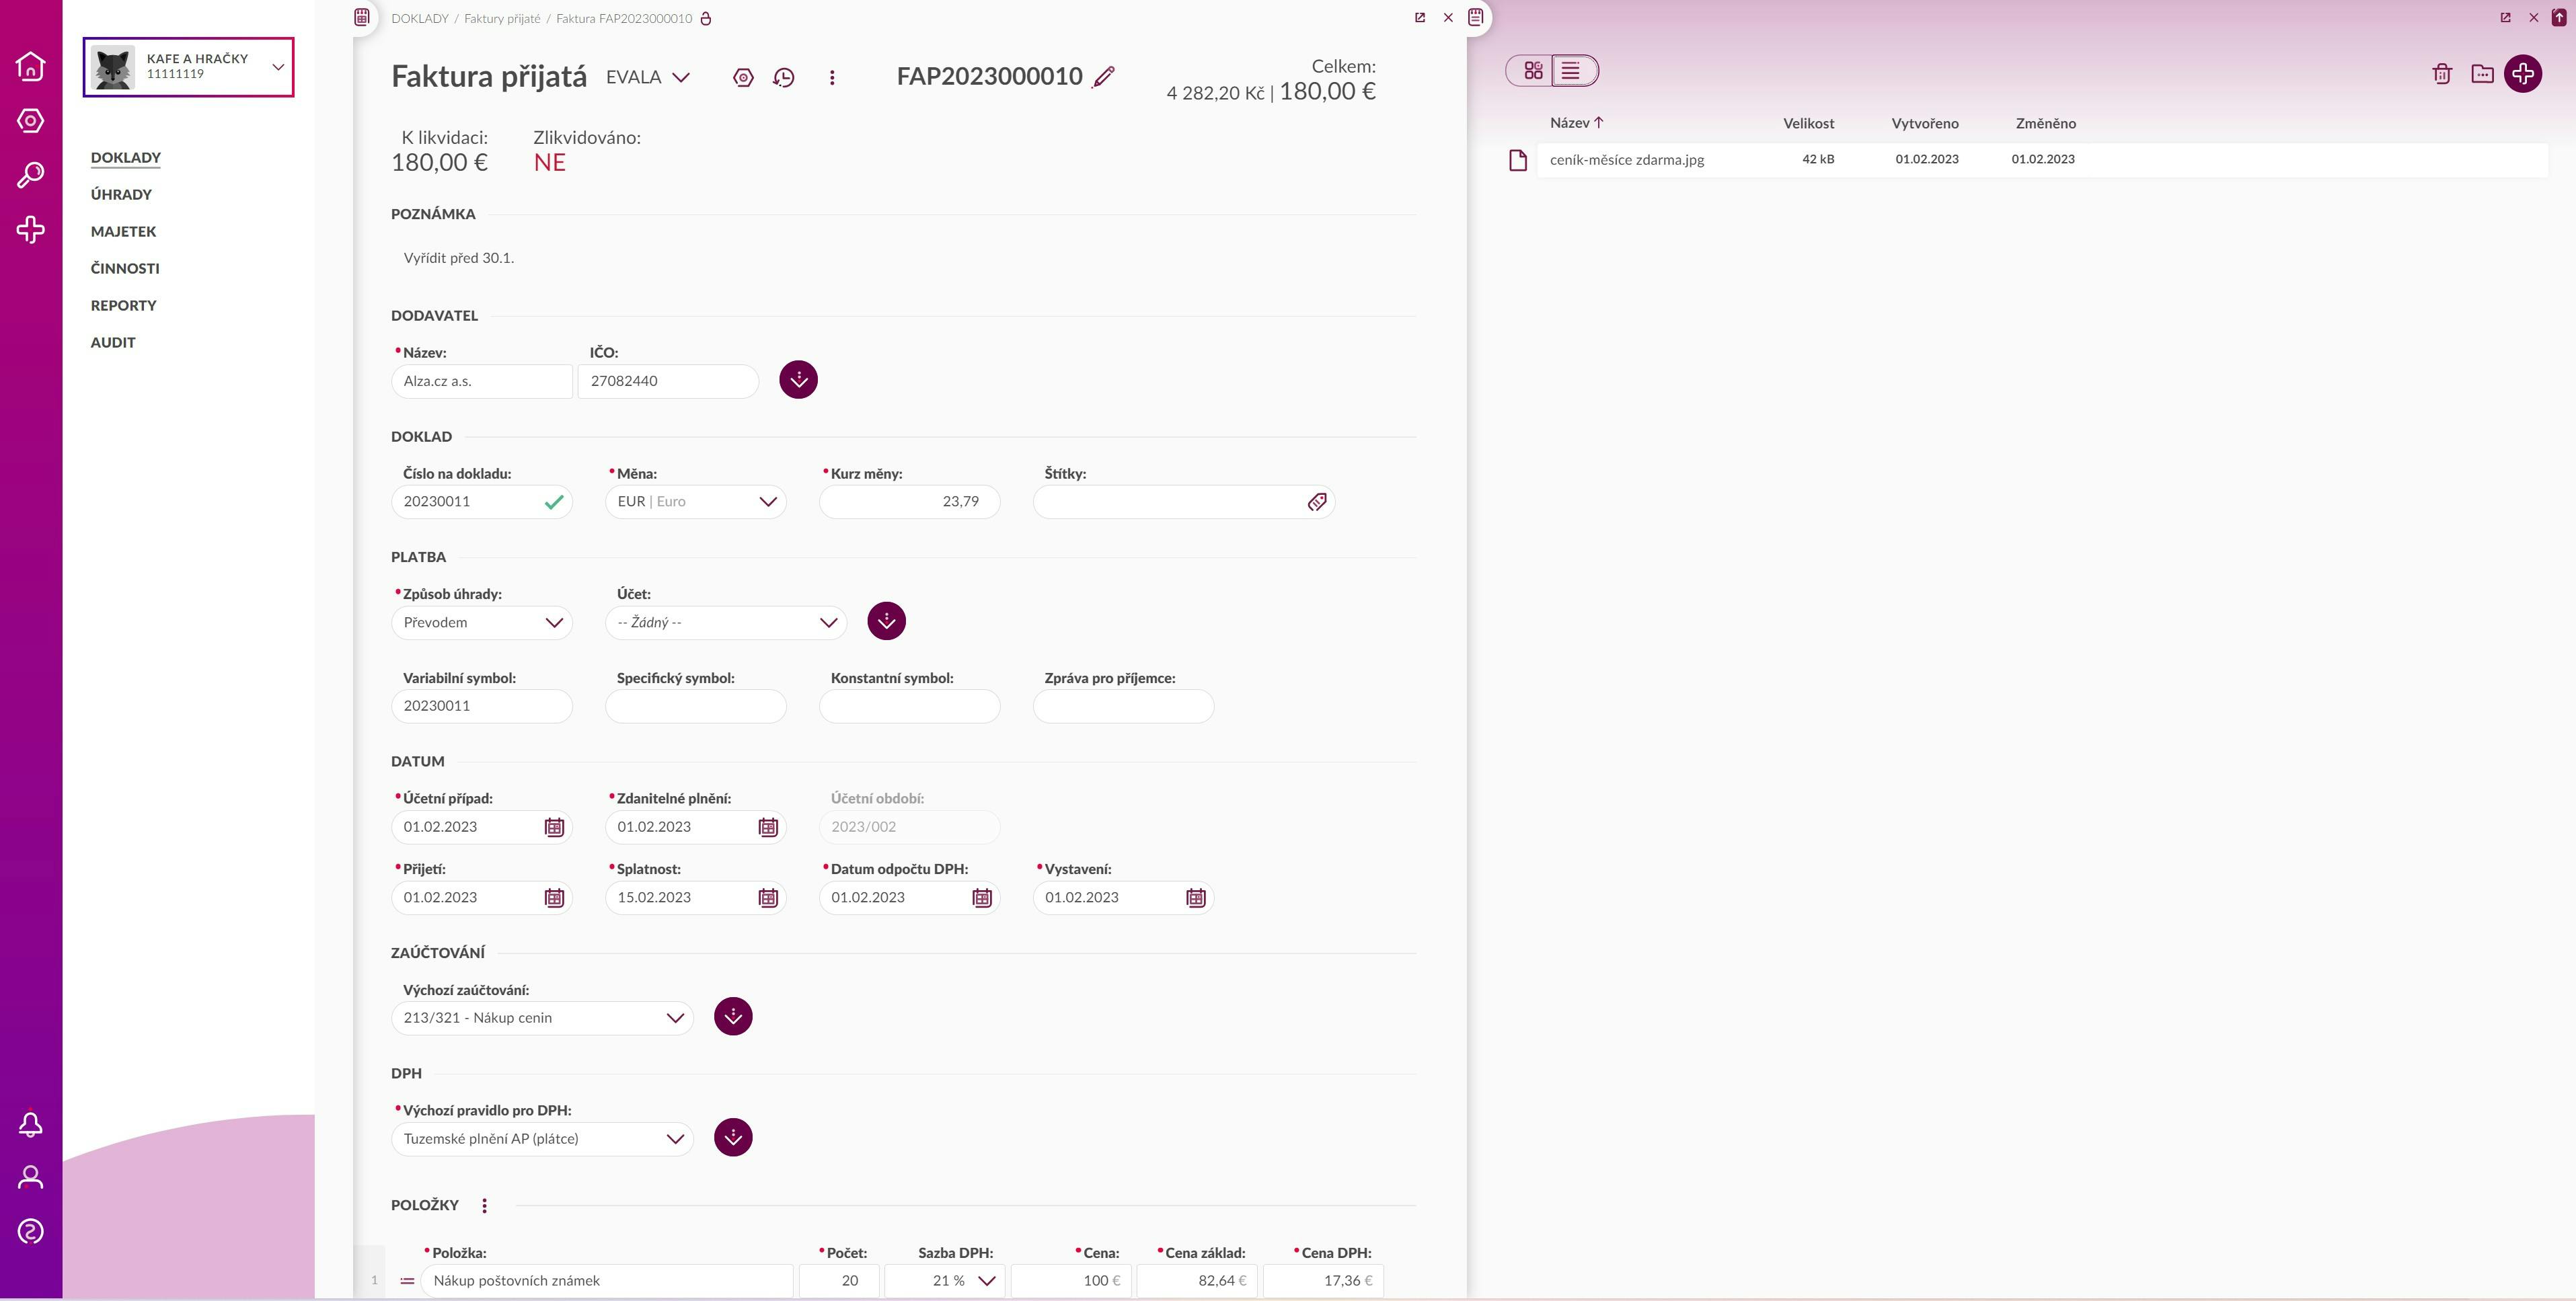The height and width of the screenshot is (1301, 2576).
Task: Click the row handle icon of item 1
Action: click(407, 1281)
